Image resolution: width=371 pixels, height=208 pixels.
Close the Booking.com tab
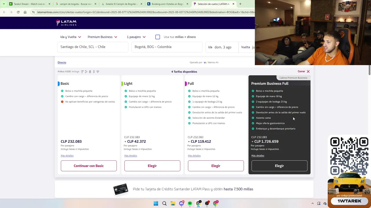[187, 4]
